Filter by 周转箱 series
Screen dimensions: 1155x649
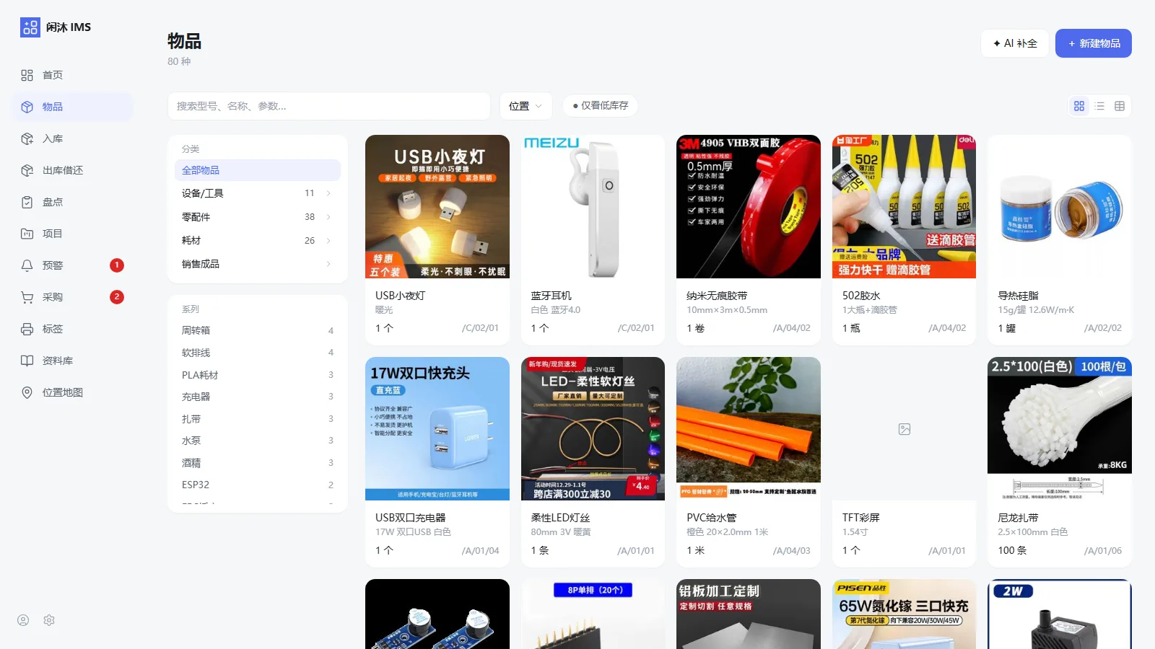[x=258, y=330]
